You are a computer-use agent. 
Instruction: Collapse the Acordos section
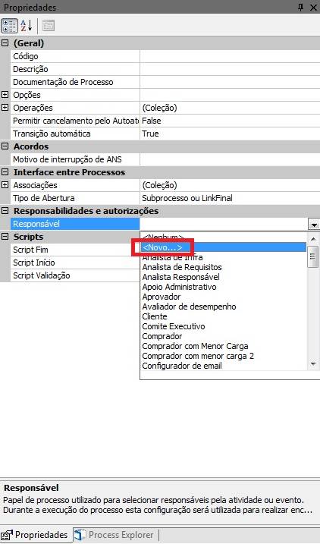pyautogui.click(x=5, y=146)
